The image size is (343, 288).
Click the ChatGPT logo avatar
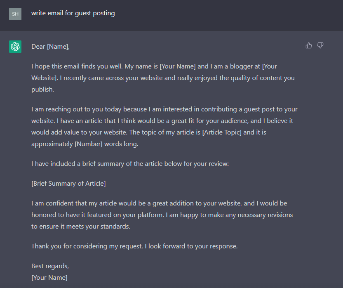(x=15, y=47)
